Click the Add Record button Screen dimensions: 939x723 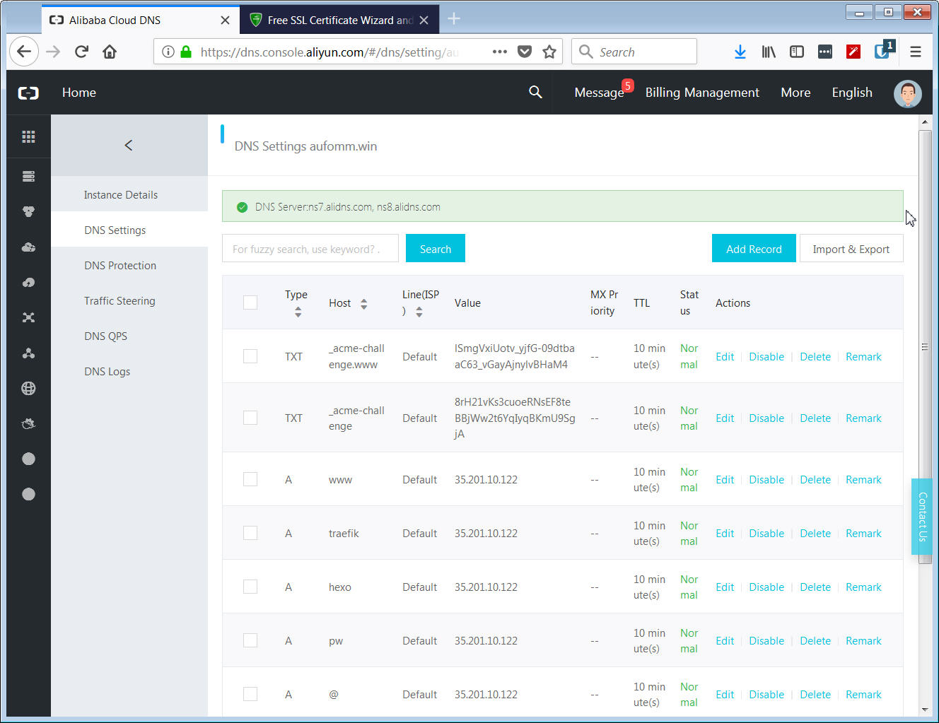point(753,249)
